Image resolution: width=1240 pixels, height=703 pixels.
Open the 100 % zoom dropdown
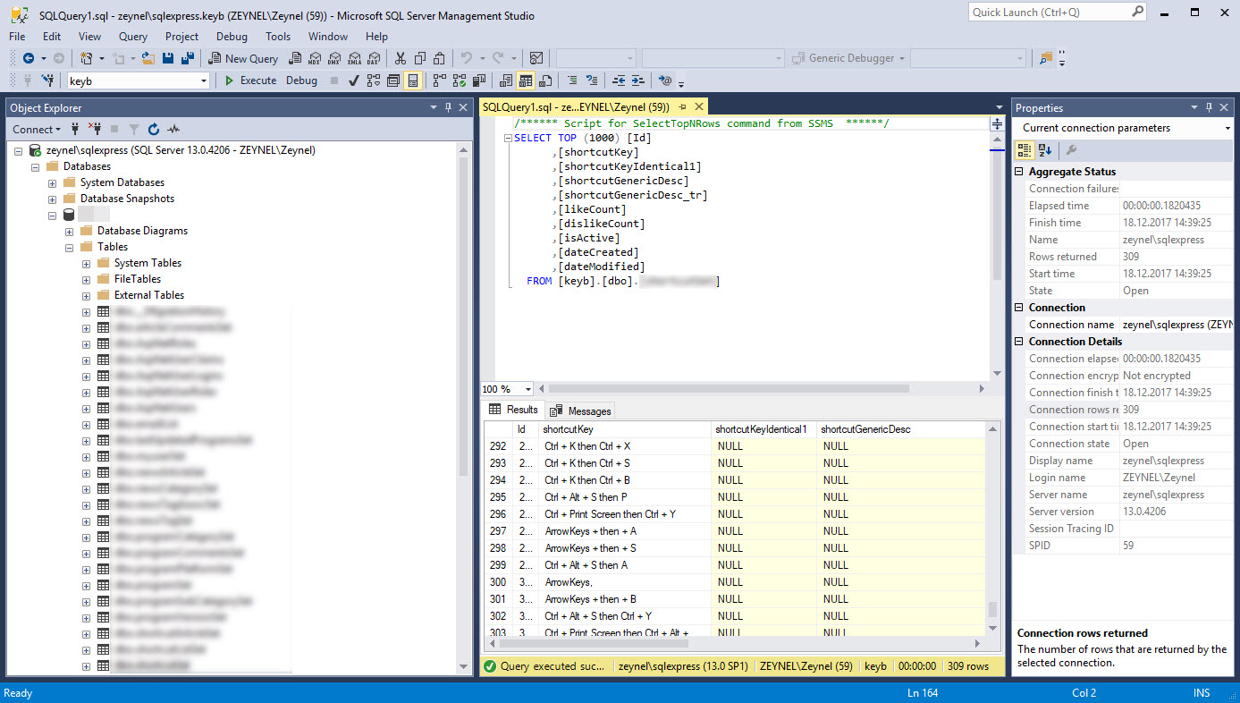pyautogui.click(x=528, y=389)
